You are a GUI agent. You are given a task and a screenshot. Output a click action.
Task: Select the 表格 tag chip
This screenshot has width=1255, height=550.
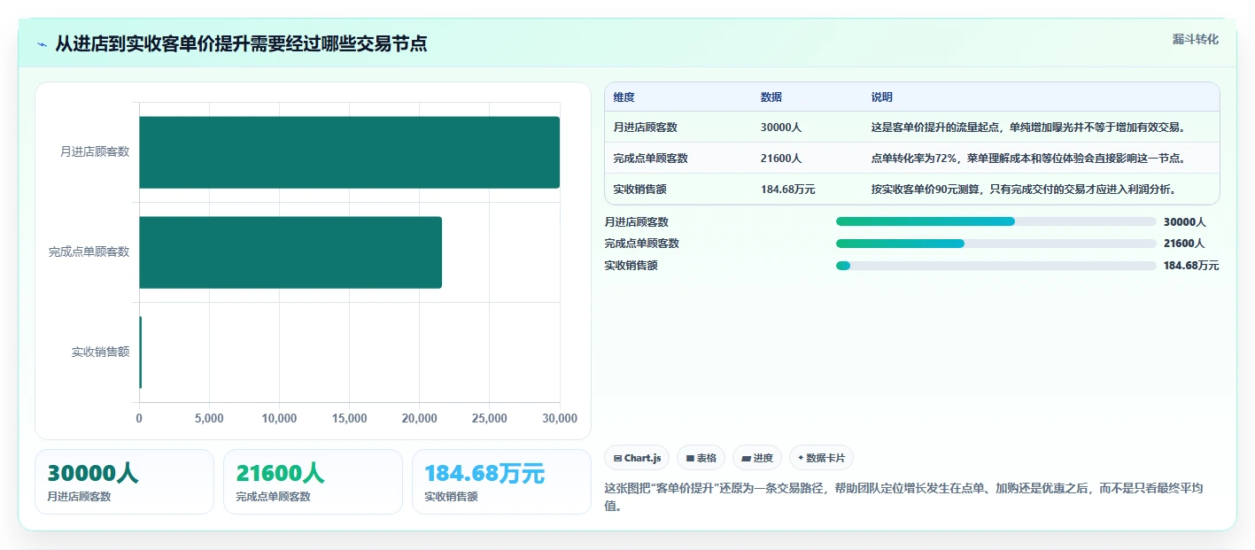(x=701, y=458)
